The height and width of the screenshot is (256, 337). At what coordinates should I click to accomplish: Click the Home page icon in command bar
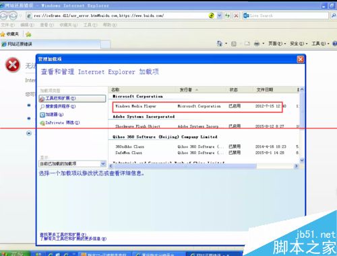pos(219,44)
